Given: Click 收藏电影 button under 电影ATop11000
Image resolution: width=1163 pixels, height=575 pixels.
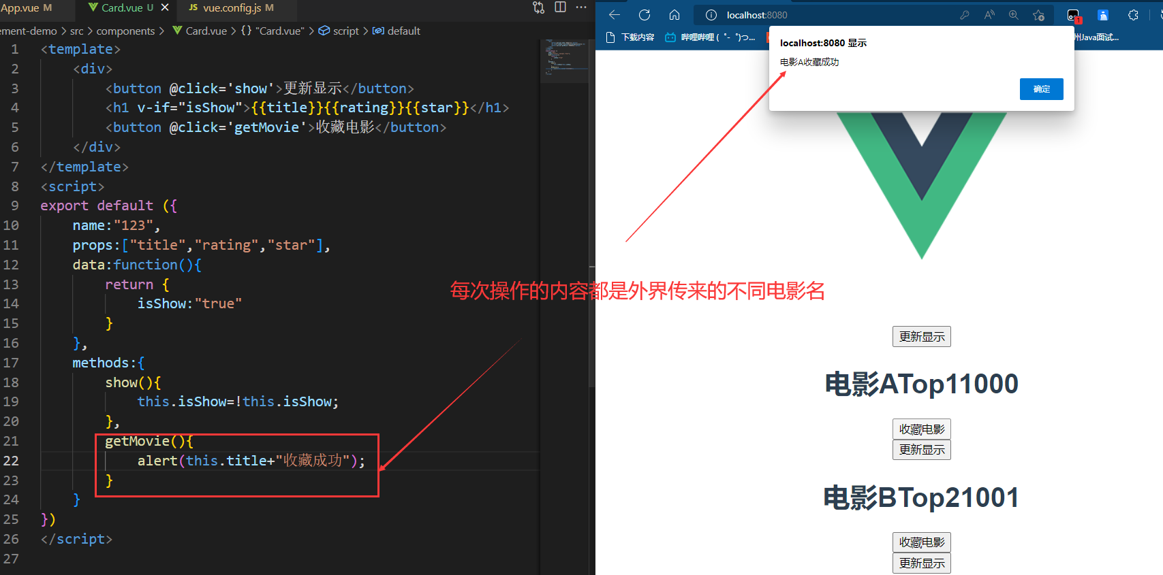Looking at the screenshot, I should coord(921,429).
